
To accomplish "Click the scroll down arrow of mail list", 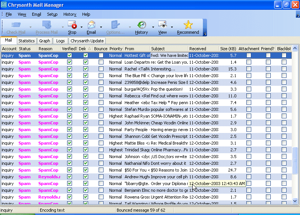I will [295, 201].
